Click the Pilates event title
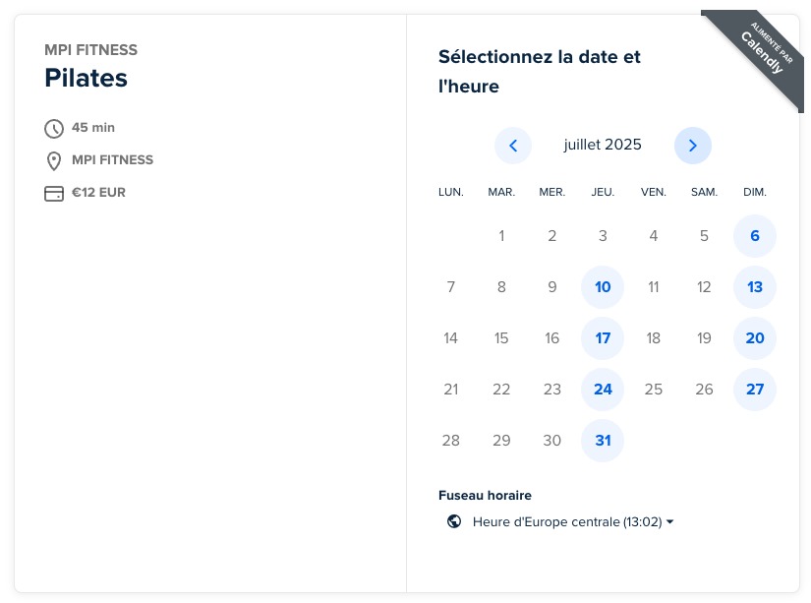 [87, 78]
